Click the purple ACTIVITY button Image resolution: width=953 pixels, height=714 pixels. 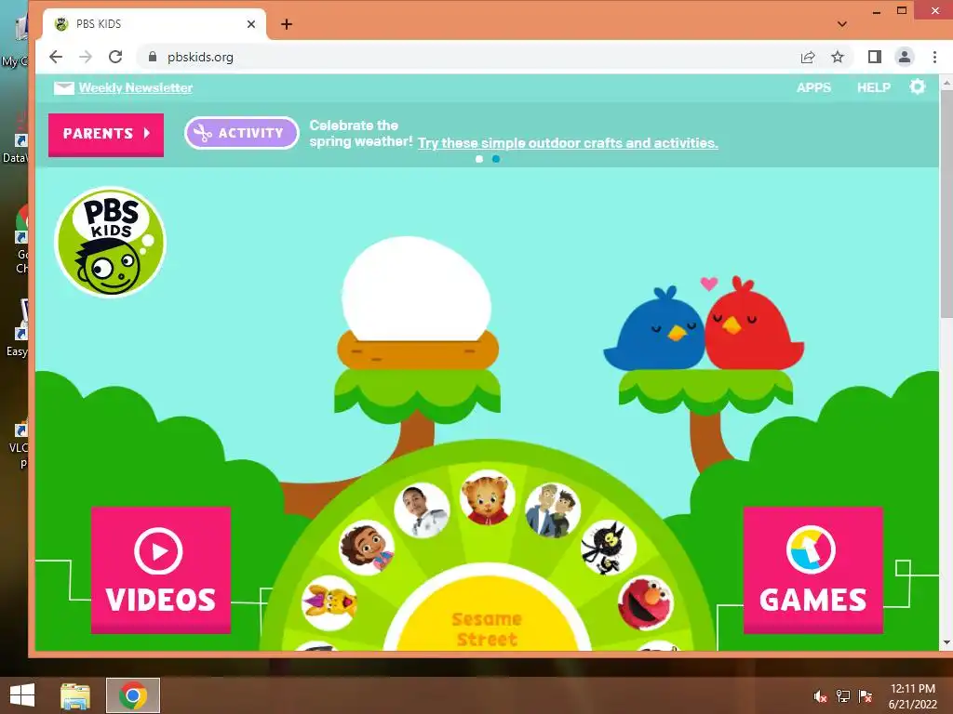pos(242,133)
